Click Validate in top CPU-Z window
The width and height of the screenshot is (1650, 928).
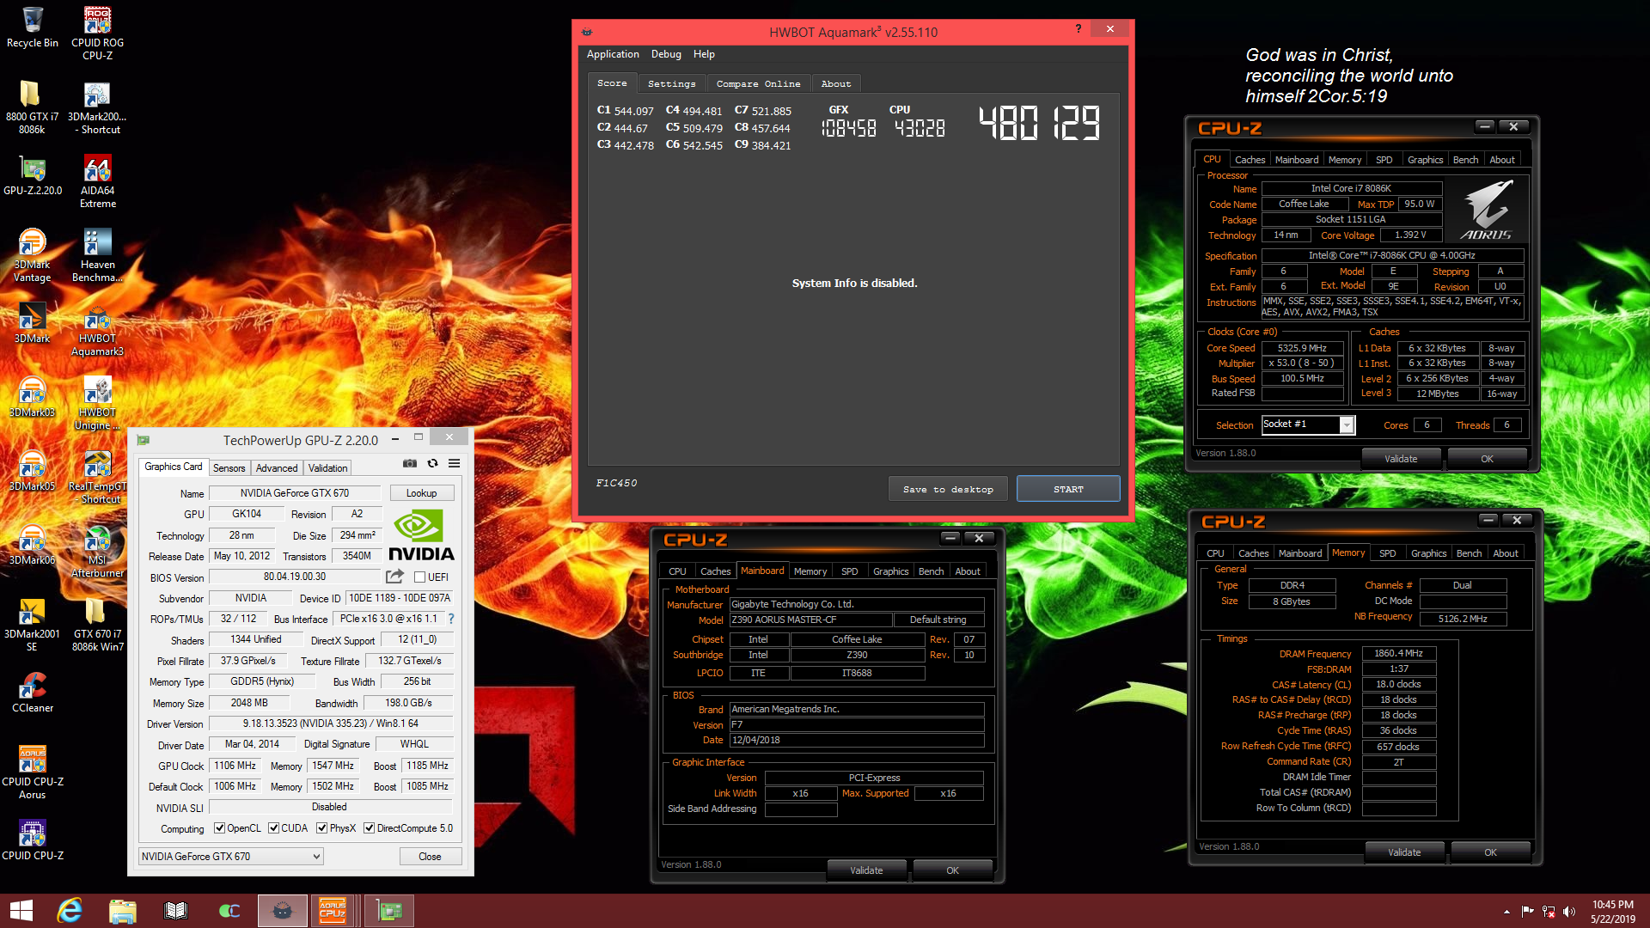coord(1401,459)
